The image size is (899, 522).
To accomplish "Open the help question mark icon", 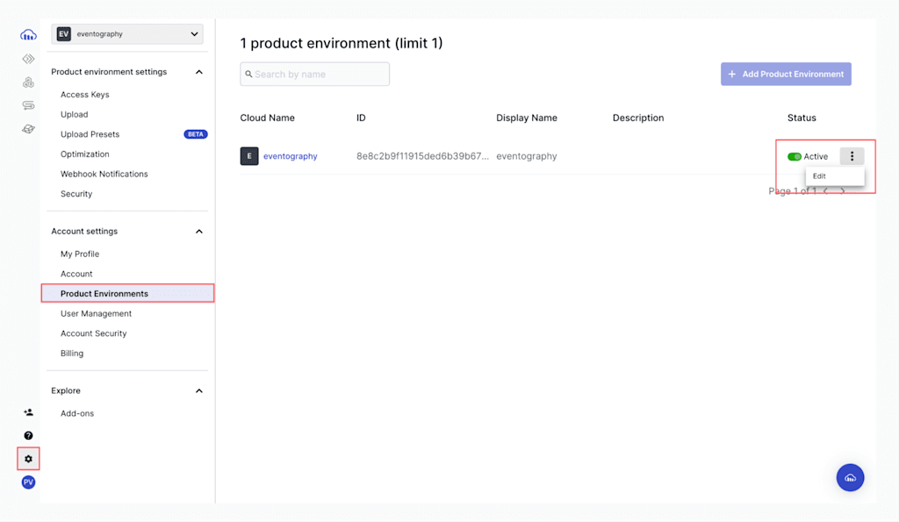I will click(28, 435).
